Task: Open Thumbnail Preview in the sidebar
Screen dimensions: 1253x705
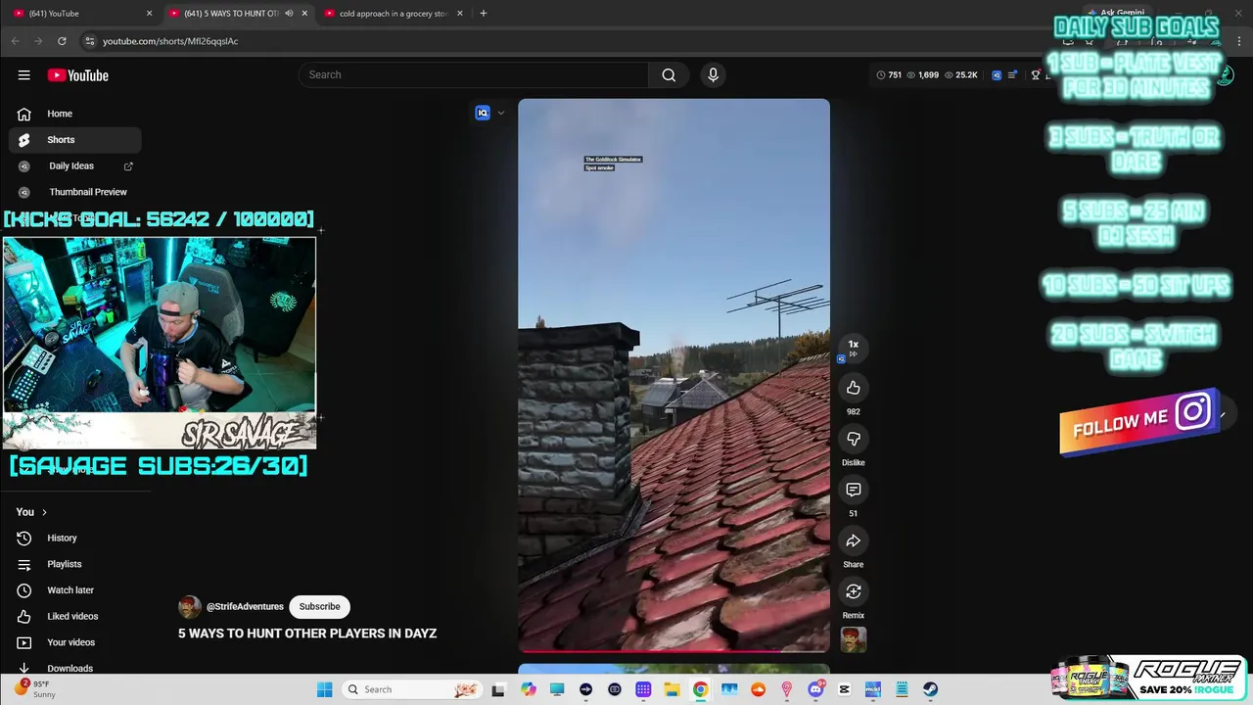Action: pyautogui.click(x=74, y=192)
